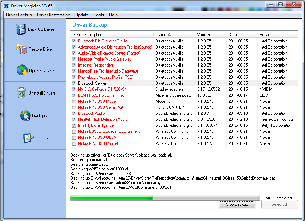The width and height of the screenshot is (305, 221).
Task: Toggle Headset Profile (Audio Gateway) checkbox
Action: point(74,59)
